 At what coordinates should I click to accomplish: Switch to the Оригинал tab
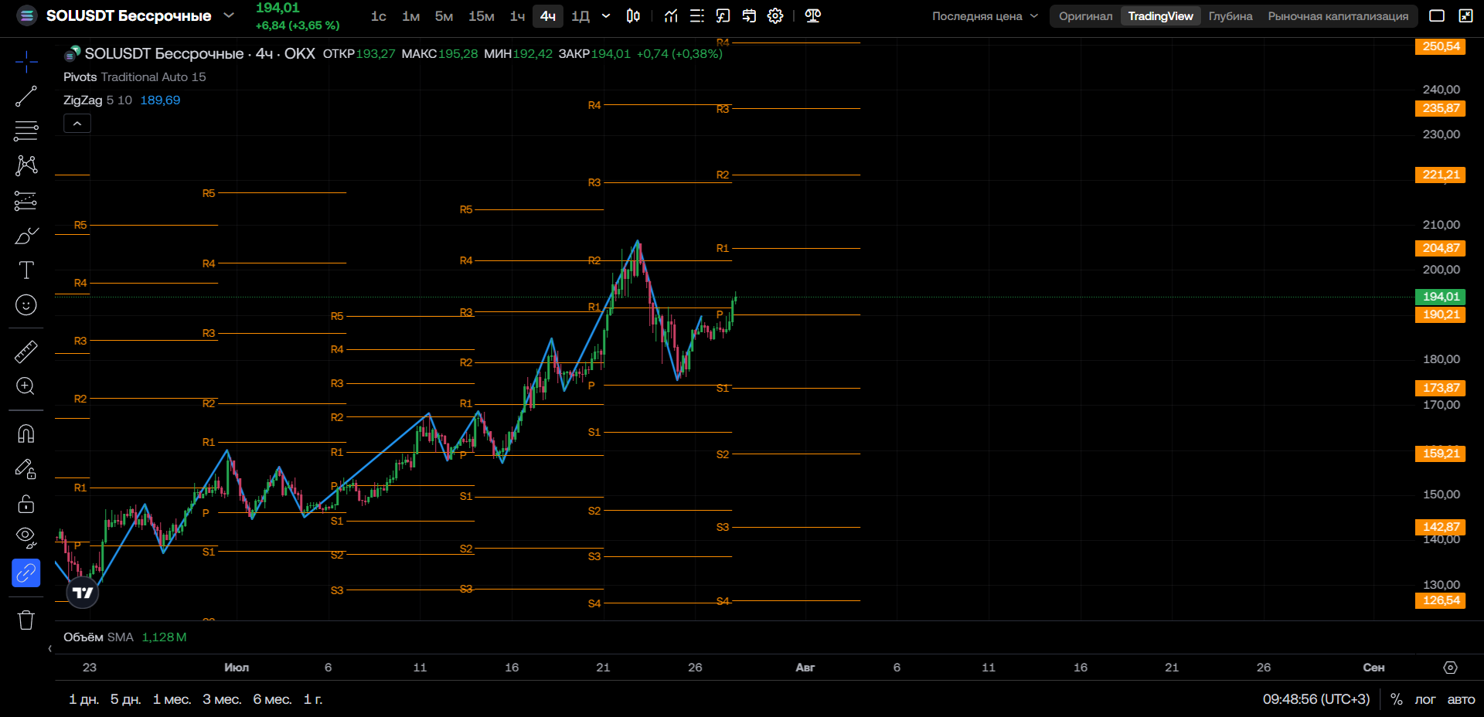click(1085, 15)
